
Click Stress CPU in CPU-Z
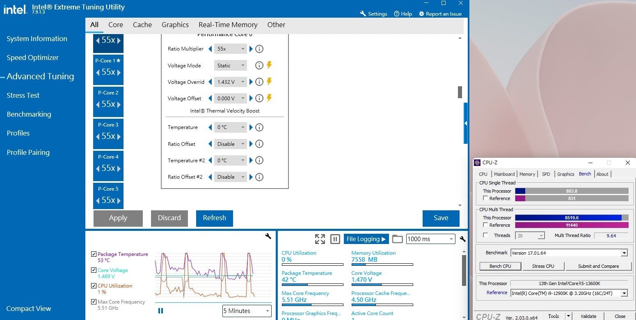pyautogui.click(x=543, y=266)
